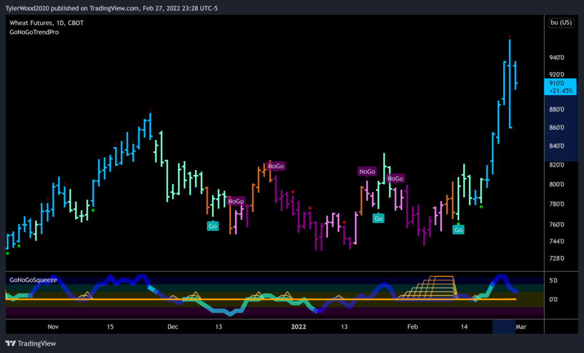Image resolution: width=584 pixels, height=353 pixels.
Task: Click the NoGo marker near mid-December
Action: tap(236, 201)
